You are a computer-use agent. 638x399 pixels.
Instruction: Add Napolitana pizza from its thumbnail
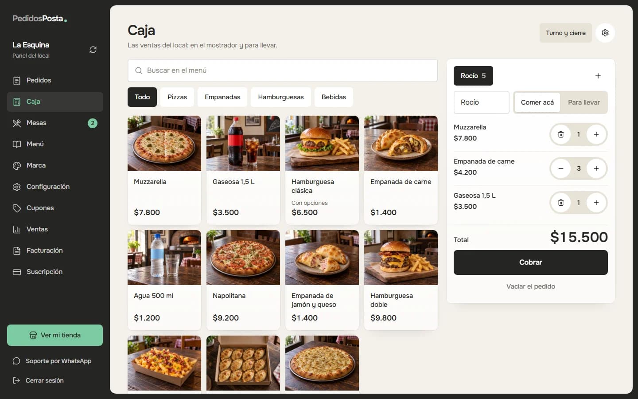coord(243,258)
